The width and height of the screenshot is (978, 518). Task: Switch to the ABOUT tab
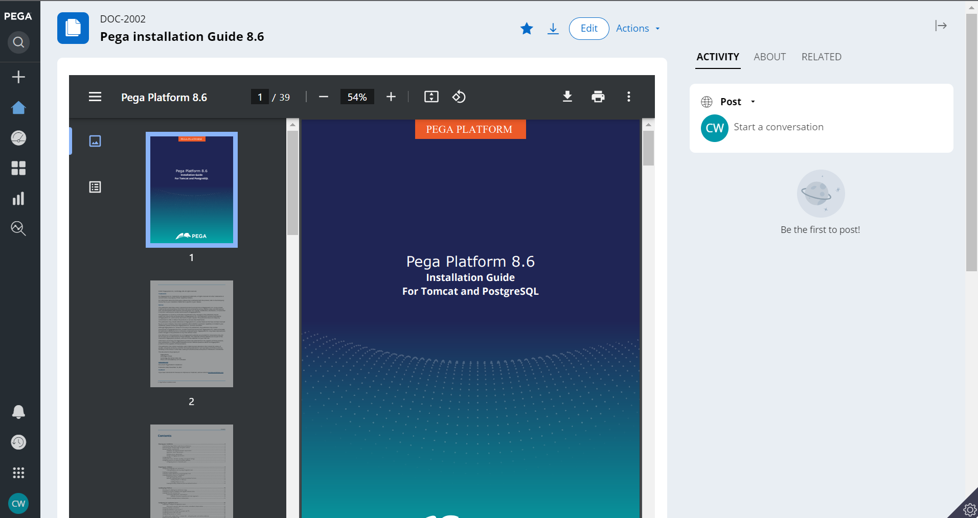(x=769, y=57)
